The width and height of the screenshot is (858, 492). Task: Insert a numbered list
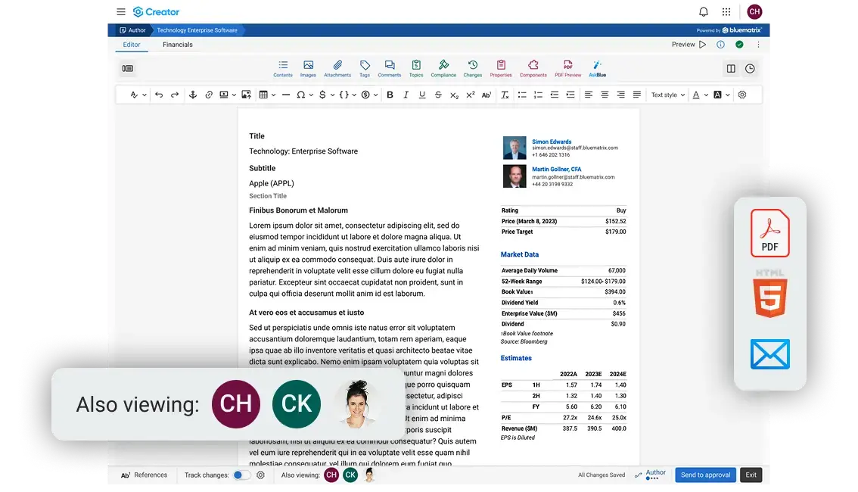click(x=538, y=95)
